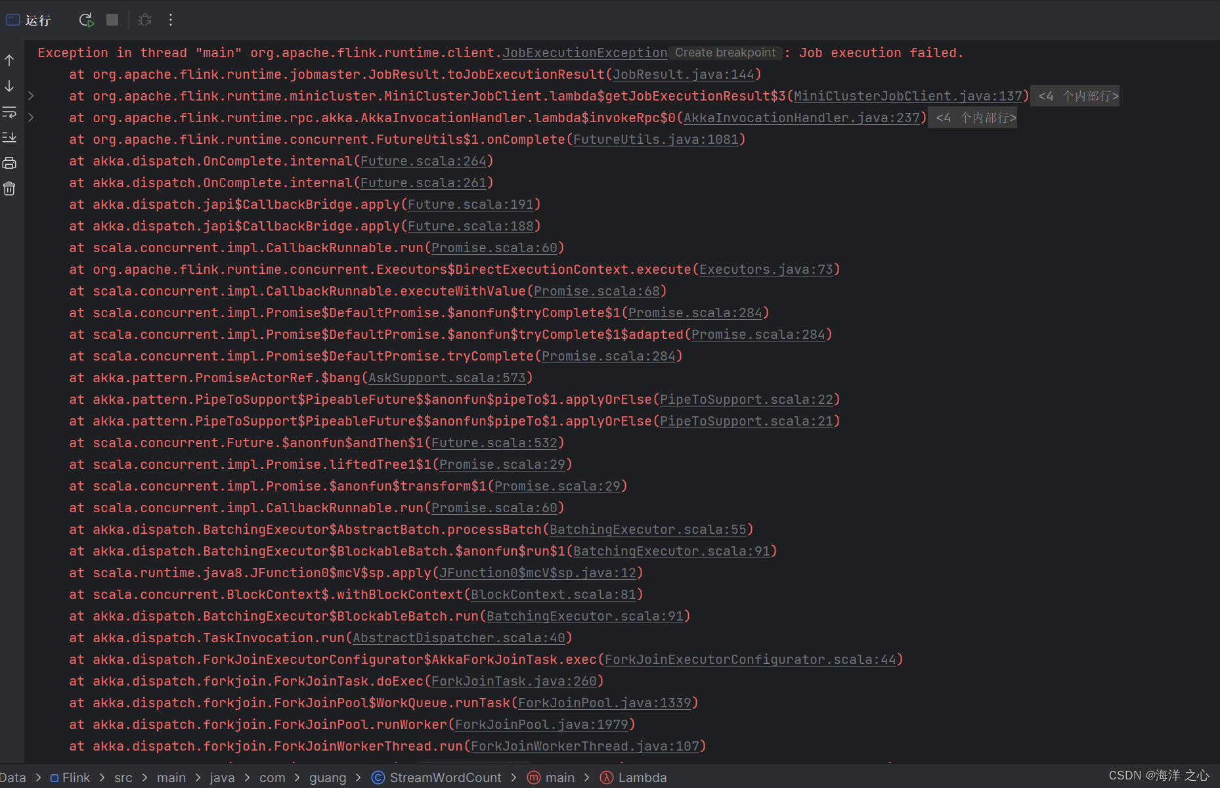Enable scroll to end in console
Viewport: 1220px width, 788px height.
9,137
